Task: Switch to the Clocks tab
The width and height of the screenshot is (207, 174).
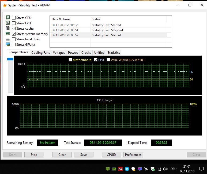Action: tap(86, 53)
